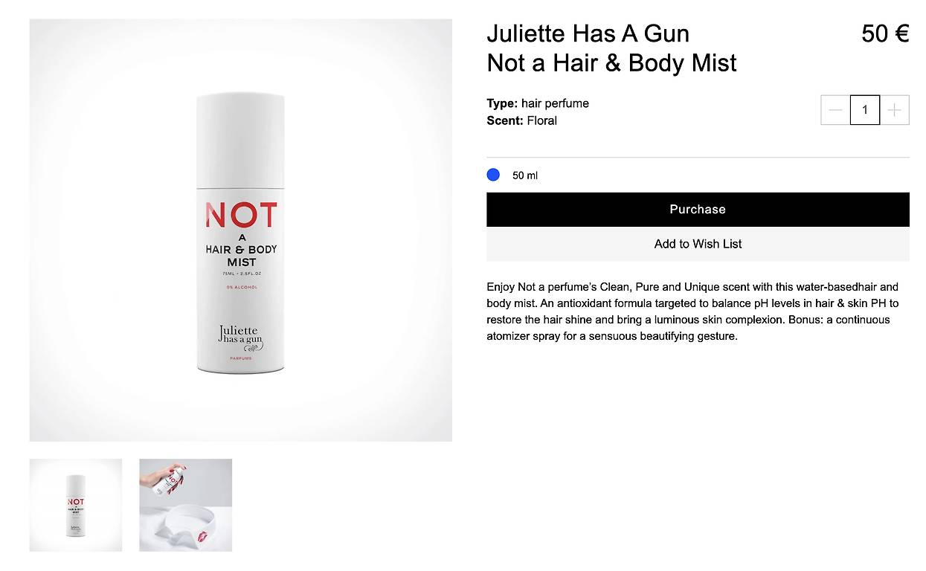Viewport: 926px width, 571px height.
Task: Decrease quantity with the minus button
Action: coord(835,110)
